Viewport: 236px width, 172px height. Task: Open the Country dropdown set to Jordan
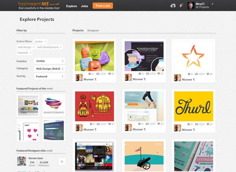point(50,61)
